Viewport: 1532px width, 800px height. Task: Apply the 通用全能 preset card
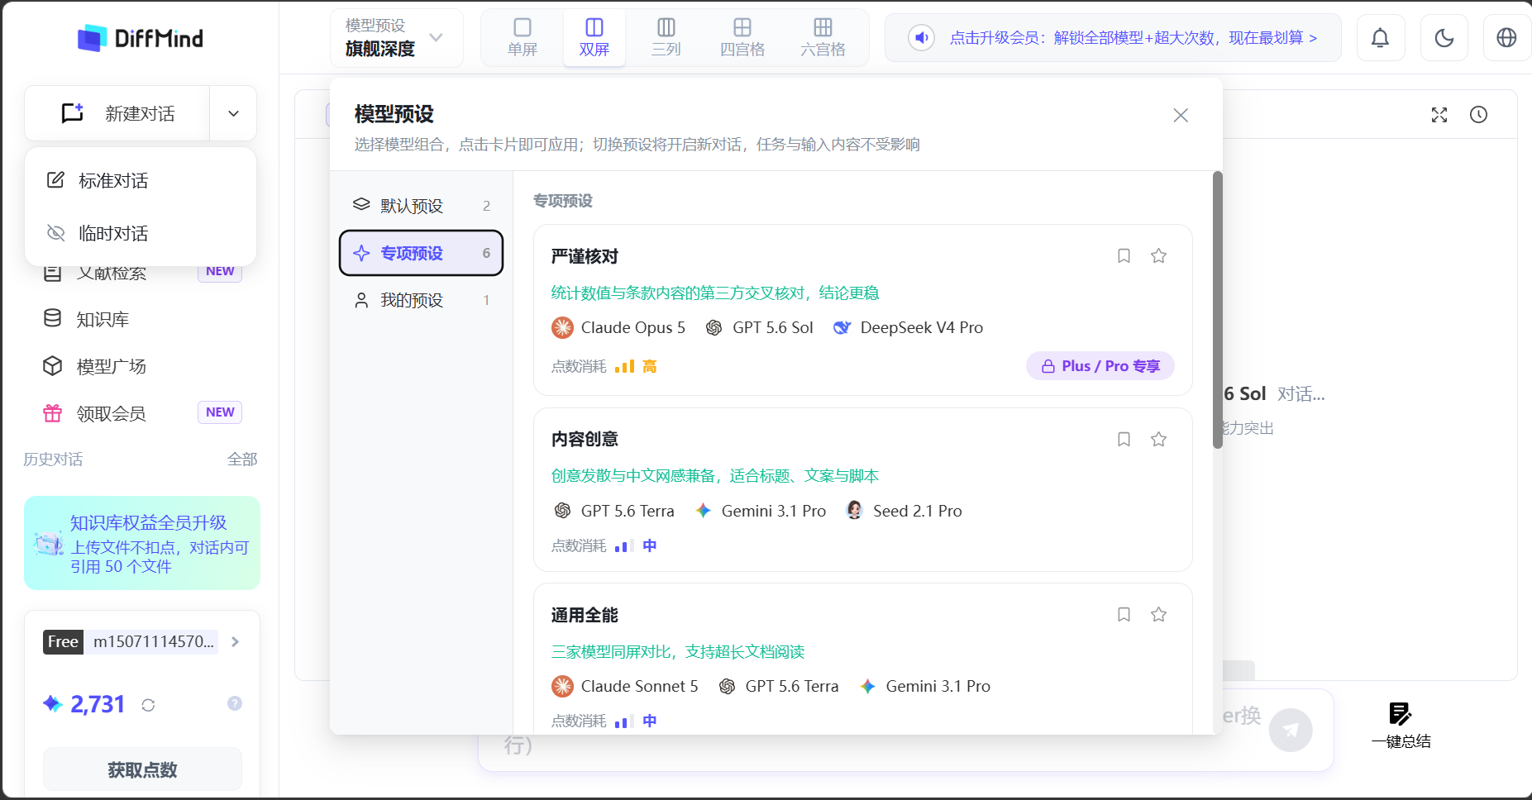(863, 659)
